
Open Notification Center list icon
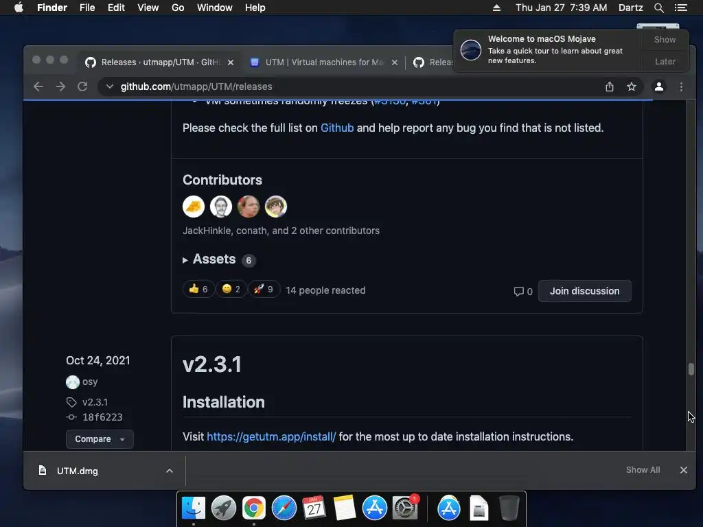pos(681,8)
